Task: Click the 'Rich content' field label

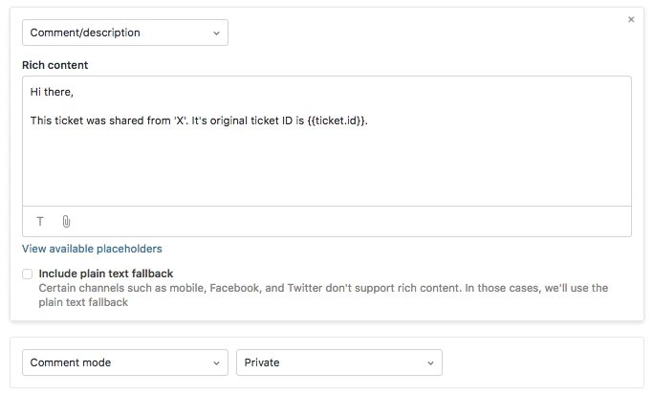Action: (54, 65)
